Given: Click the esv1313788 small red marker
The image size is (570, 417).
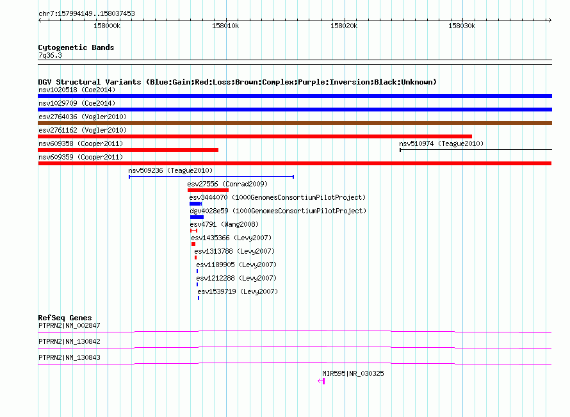Looking at the screenshot, I should [195, 258].
